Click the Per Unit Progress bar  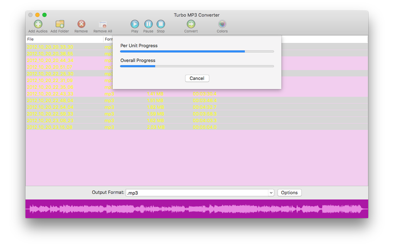pos(197,51)
